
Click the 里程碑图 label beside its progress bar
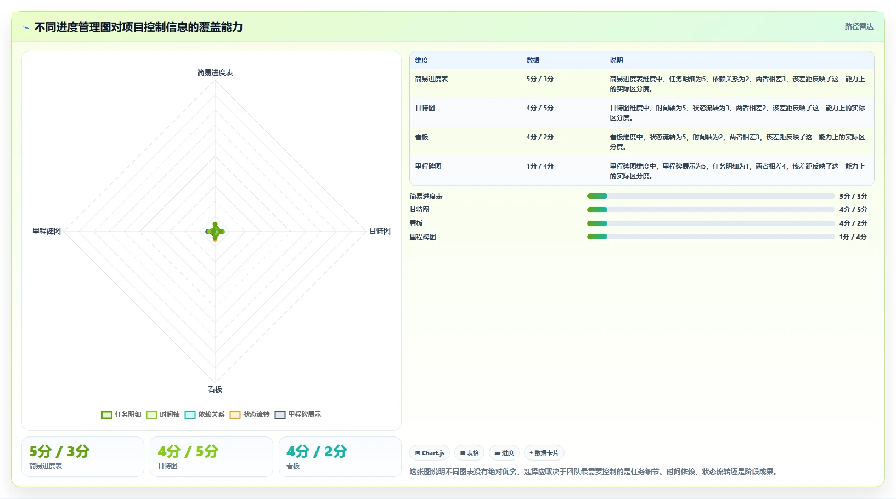coord(422,237)
